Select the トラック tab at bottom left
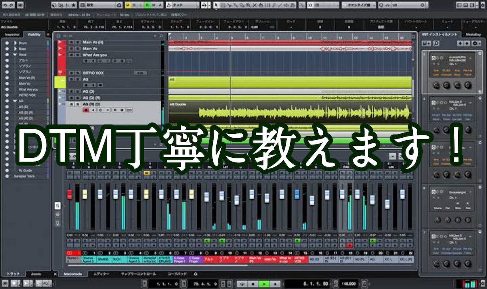Screen dimensions: 487x289 [13, 274]
